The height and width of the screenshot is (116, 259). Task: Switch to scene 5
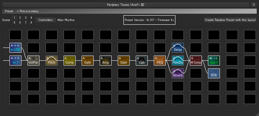click(x=15, y=23)
